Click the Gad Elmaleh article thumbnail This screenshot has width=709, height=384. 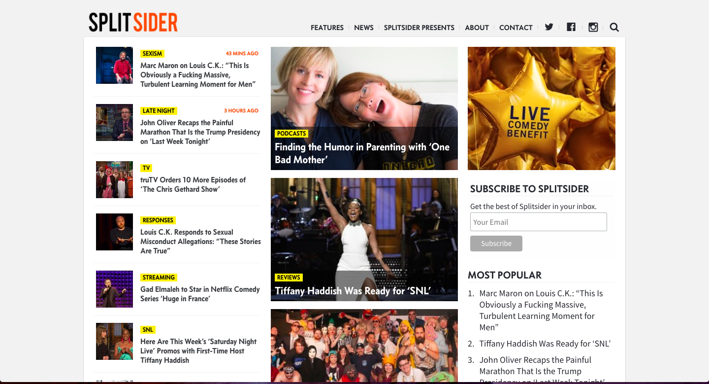114,289
